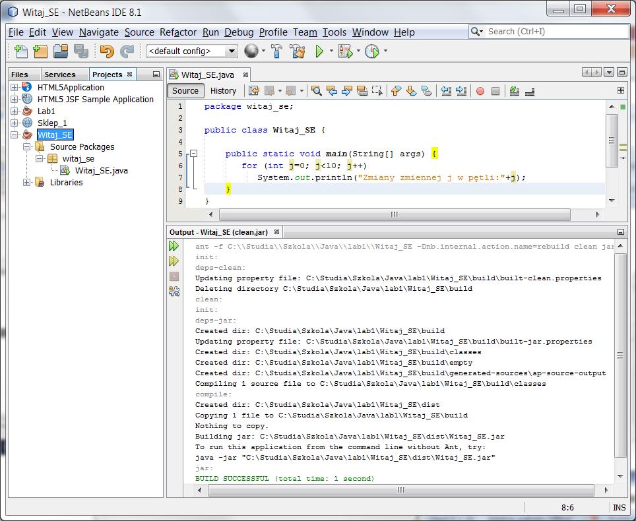This screenshot has height=521, width=636.
Task: Open the Run Project dropdown arrow
Action: pos(331,51)
